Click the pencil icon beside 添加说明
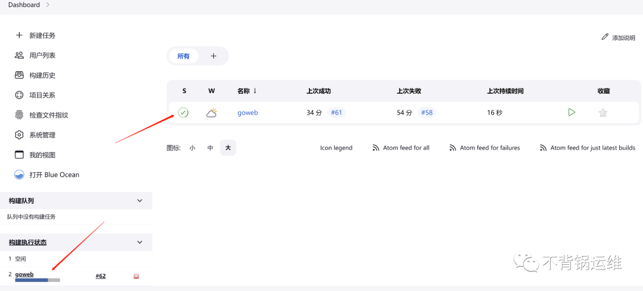643x291 pixels. pos(605,37)
